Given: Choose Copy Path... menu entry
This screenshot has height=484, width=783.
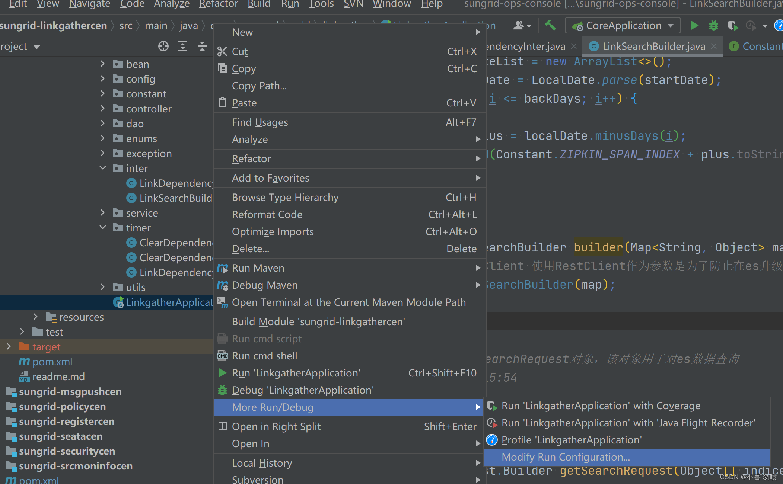Looking at the screenshot, I should (350, 86).
